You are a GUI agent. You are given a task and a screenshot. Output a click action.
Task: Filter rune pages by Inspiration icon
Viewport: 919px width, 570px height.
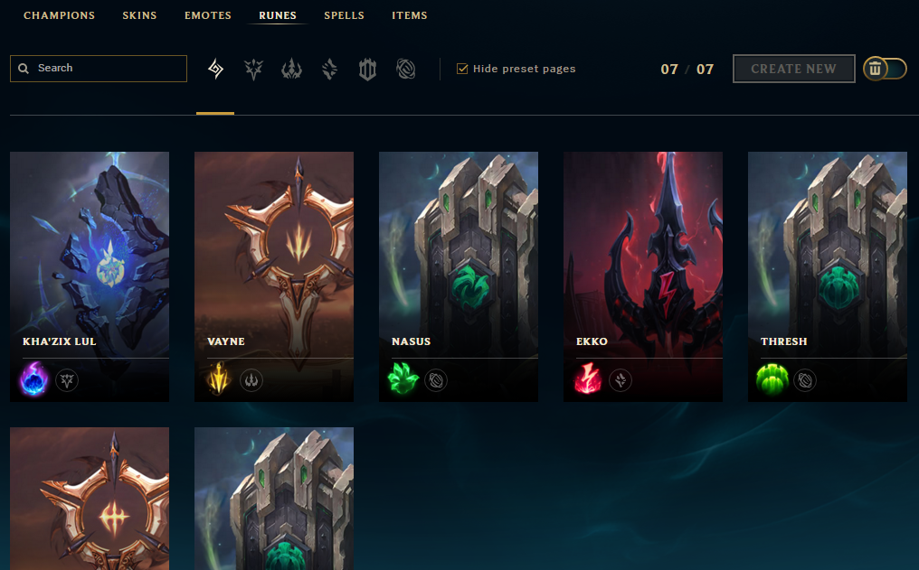pos(405,69)
